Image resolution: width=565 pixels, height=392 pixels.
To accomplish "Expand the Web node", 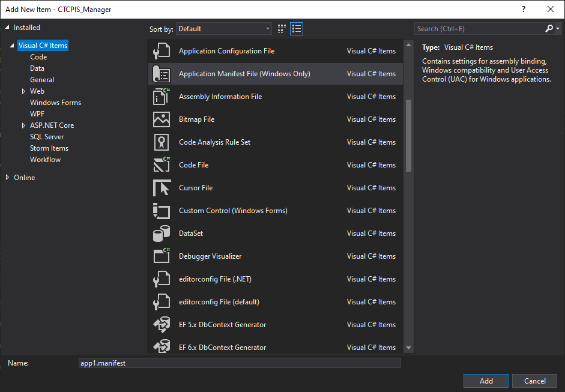I will [x=23, y=91].
